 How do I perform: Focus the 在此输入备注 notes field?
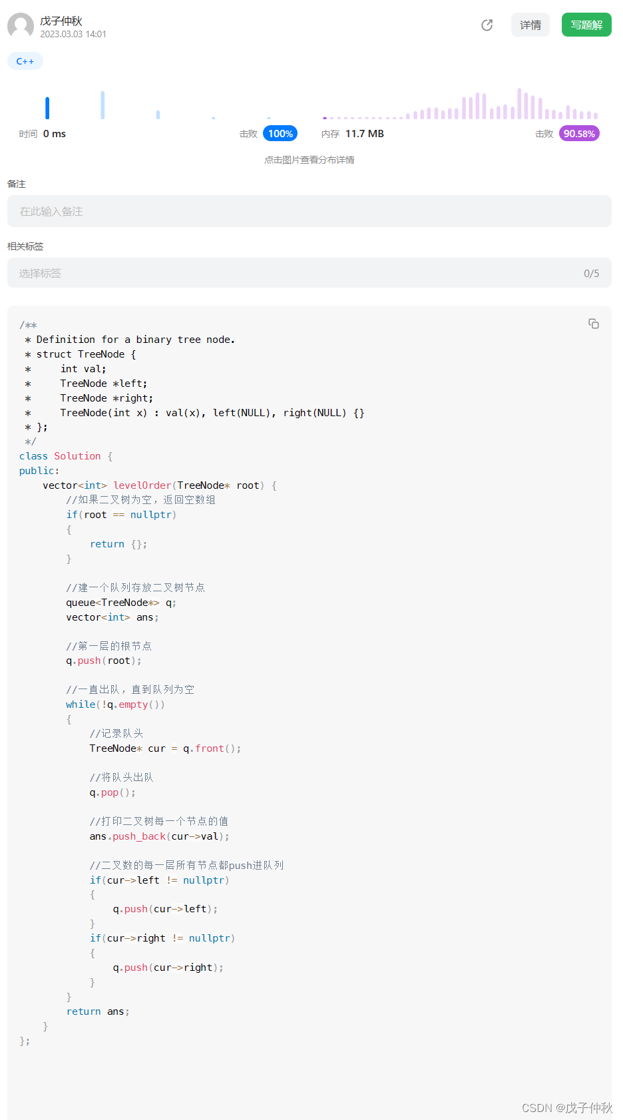click(310, 211)
